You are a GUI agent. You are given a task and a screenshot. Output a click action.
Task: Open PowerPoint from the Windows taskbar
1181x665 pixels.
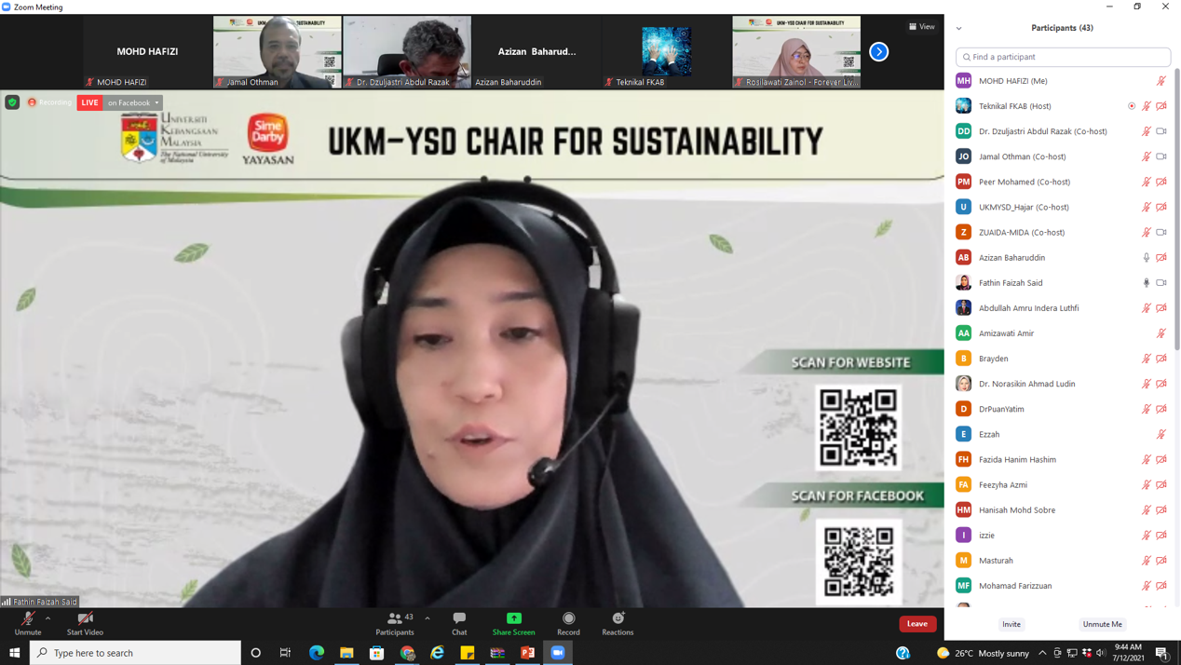[528, 653]
